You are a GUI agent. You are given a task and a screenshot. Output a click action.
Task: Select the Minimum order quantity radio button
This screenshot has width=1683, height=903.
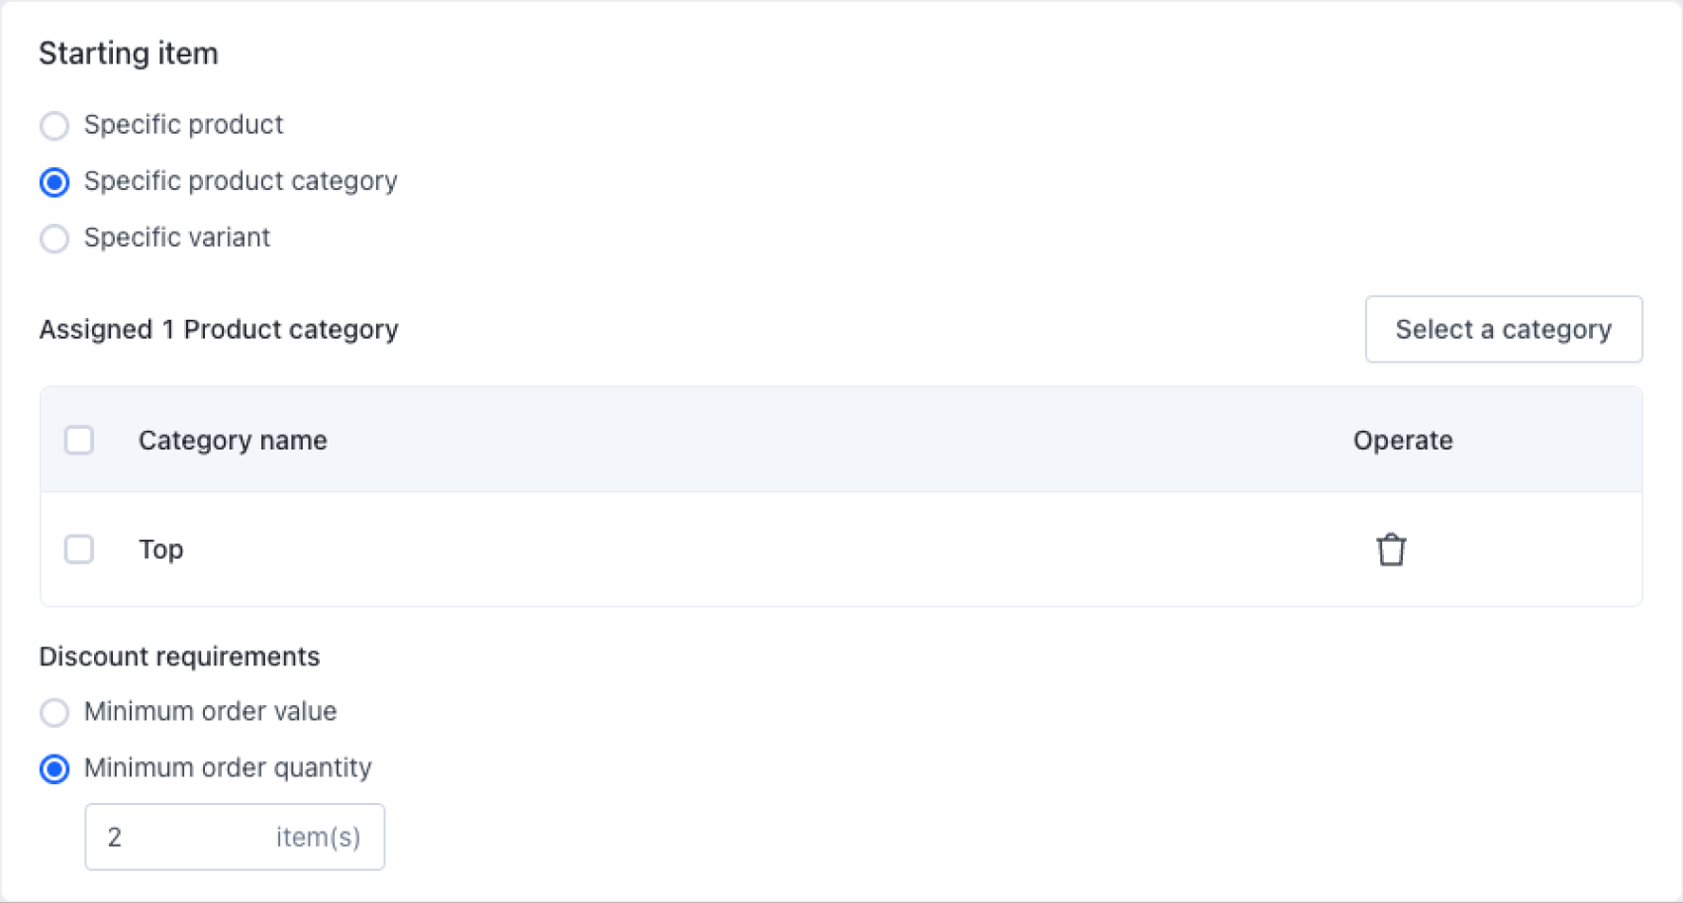click(x=54, y=768)
